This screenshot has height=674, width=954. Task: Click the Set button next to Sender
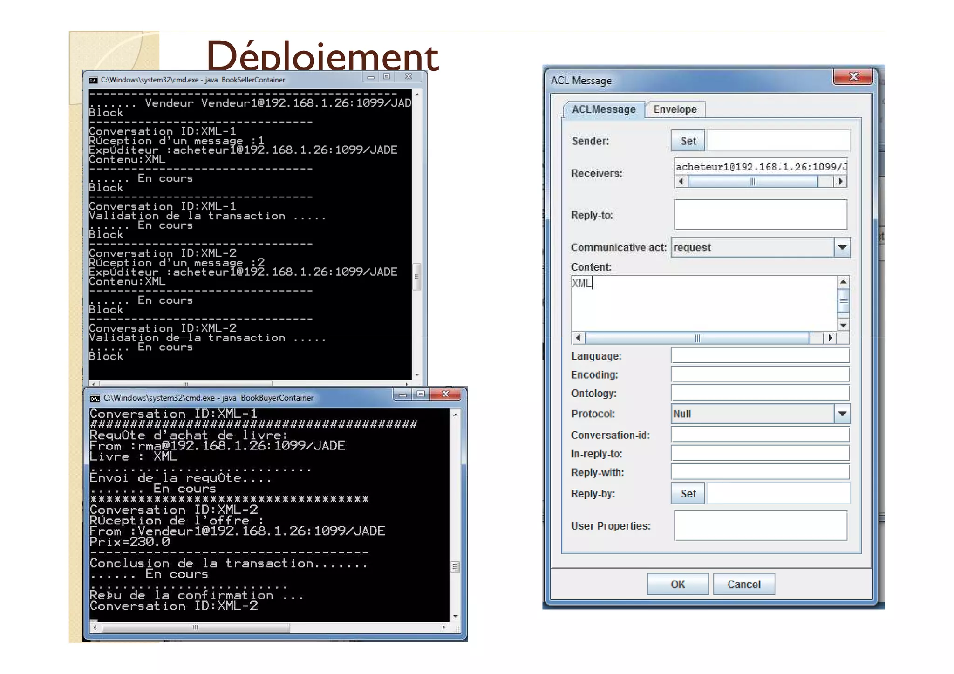click(x=688, y=141)
